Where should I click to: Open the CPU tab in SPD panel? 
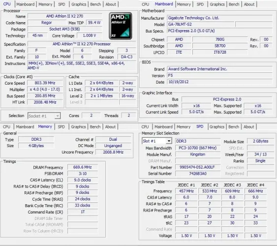click(x=145, y=127)
